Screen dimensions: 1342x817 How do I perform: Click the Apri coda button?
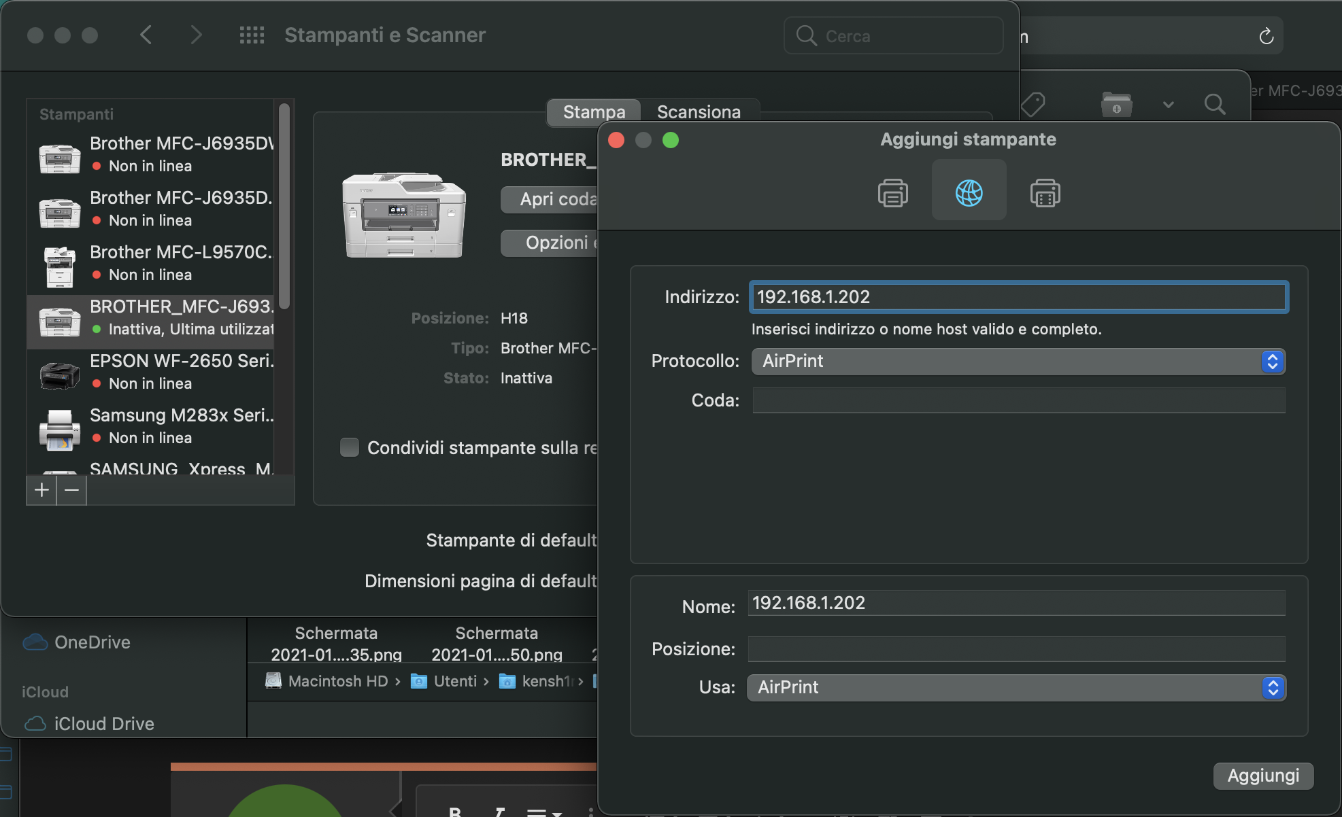pos(550,199)
